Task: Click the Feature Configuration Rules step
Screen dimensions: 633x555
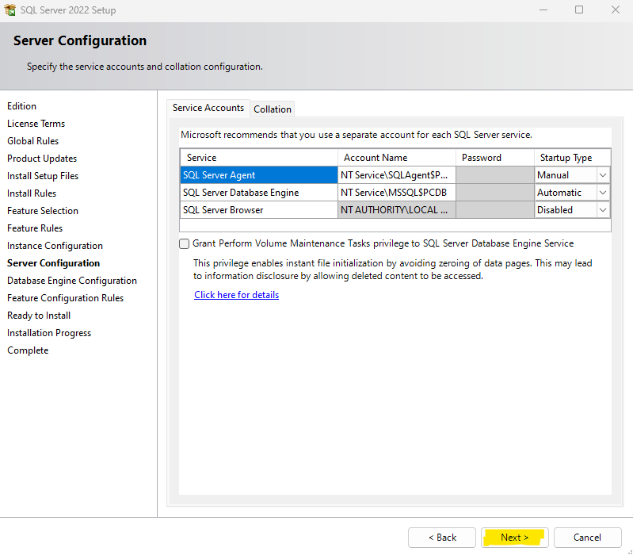Action: point(66,298)
